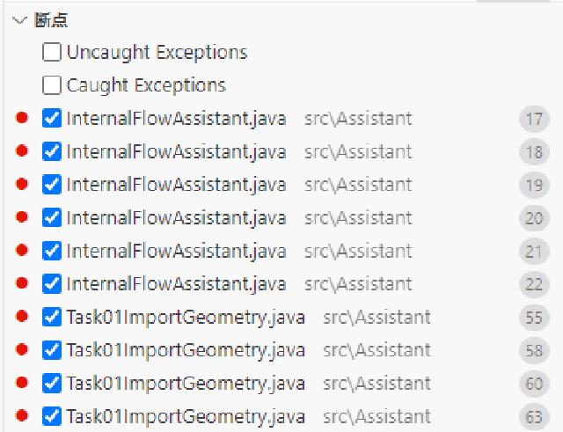Screen dimensions: 563x432
Task: Click red breakpoint dot for line 58
Action: 22,349
